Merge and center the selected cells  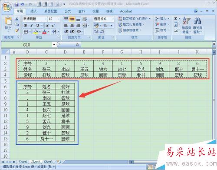pos(85,26)
